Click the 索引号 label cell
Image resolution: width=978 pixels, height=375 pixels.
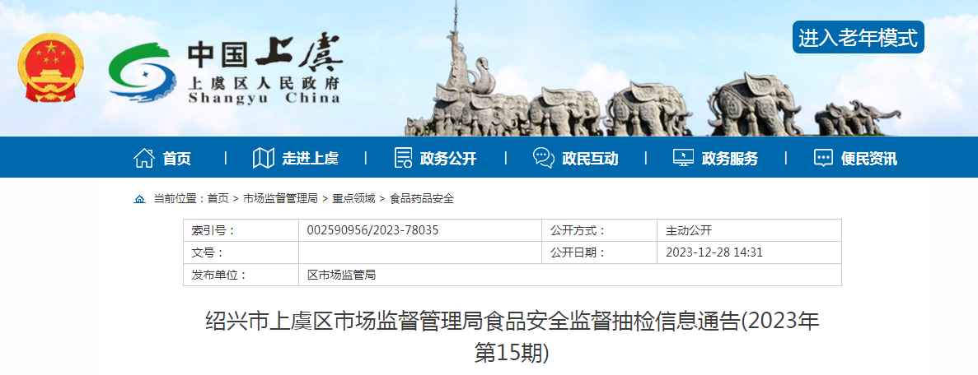pos(241,230)
